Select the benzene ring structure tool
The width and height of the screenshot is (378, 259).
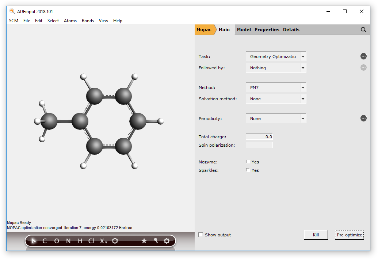coord(115,241)
